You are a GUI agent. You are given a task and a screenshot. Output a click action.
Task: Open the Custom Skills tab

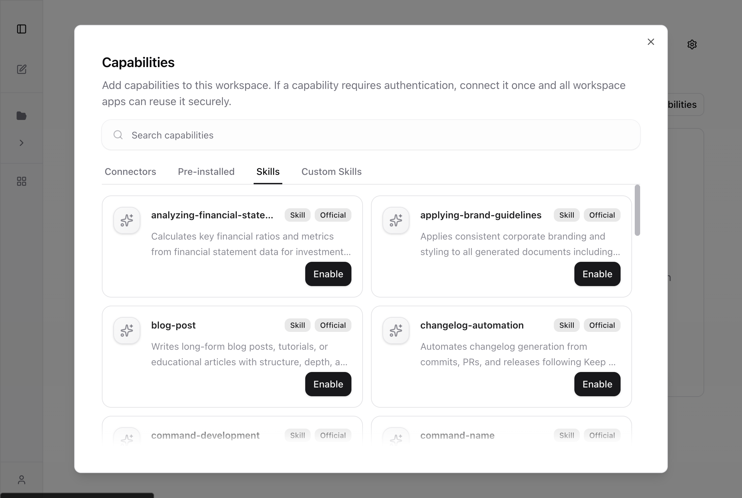(331, 172)
